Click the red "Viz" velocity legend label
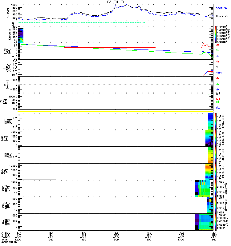The height and width of the screenshot is (246, 231). point(217,78)
